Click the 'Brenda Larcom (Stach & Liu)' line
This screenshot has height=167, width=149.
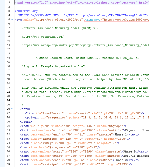pyautogui.click(x=85, y=79)
